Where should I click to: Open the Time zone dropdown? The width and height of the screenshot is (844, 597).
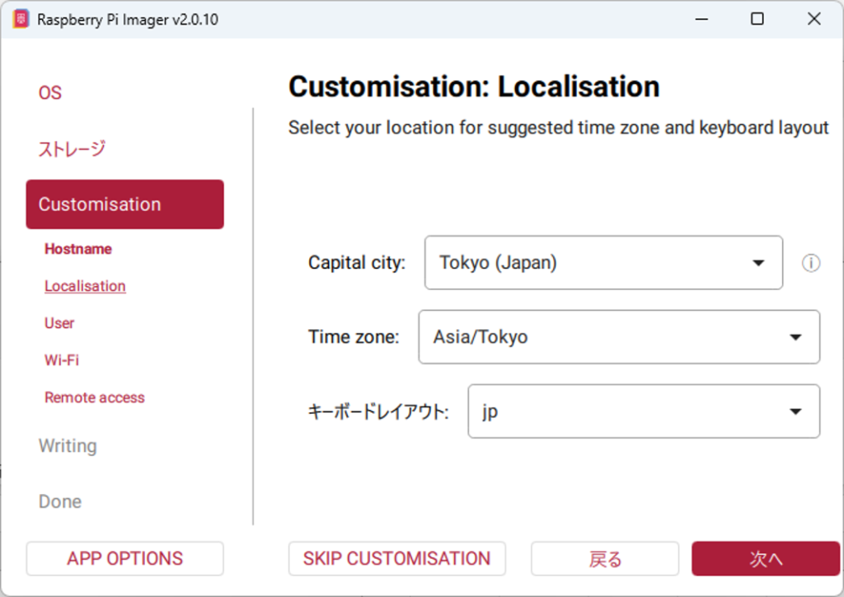(x=619, y=337)
